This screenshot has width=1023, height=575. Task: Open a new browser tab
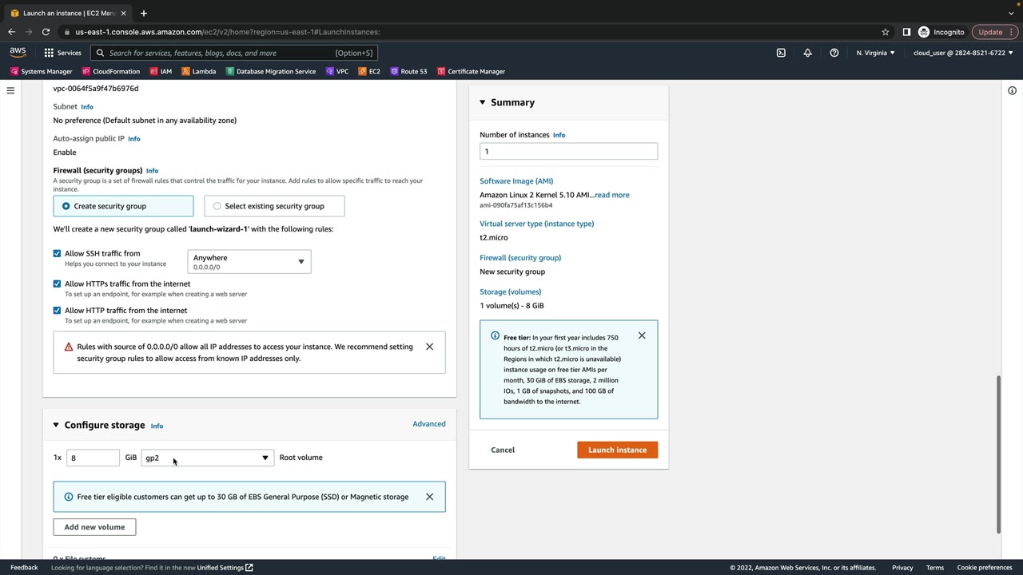(x=144, y=13)
